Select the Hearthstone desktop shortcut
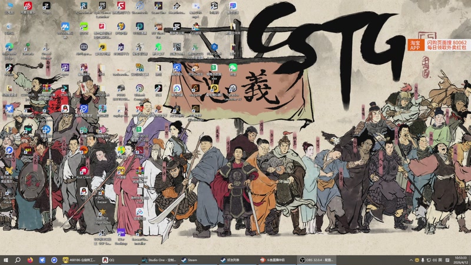The width and height of the screenshot is (471, 265). pyautogui.click(x=177, y=8)
